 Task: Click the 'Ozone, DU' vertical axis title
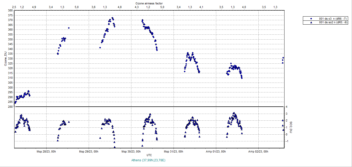click(5, 59)
